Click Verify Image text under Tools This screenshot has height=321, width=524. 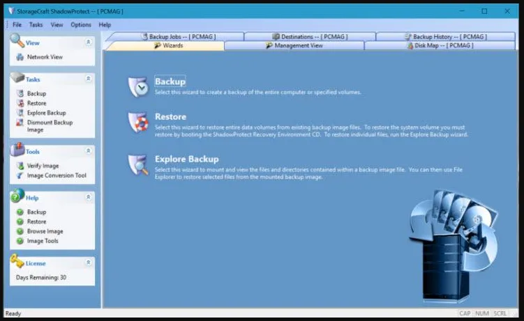click(x=43, y=166)
